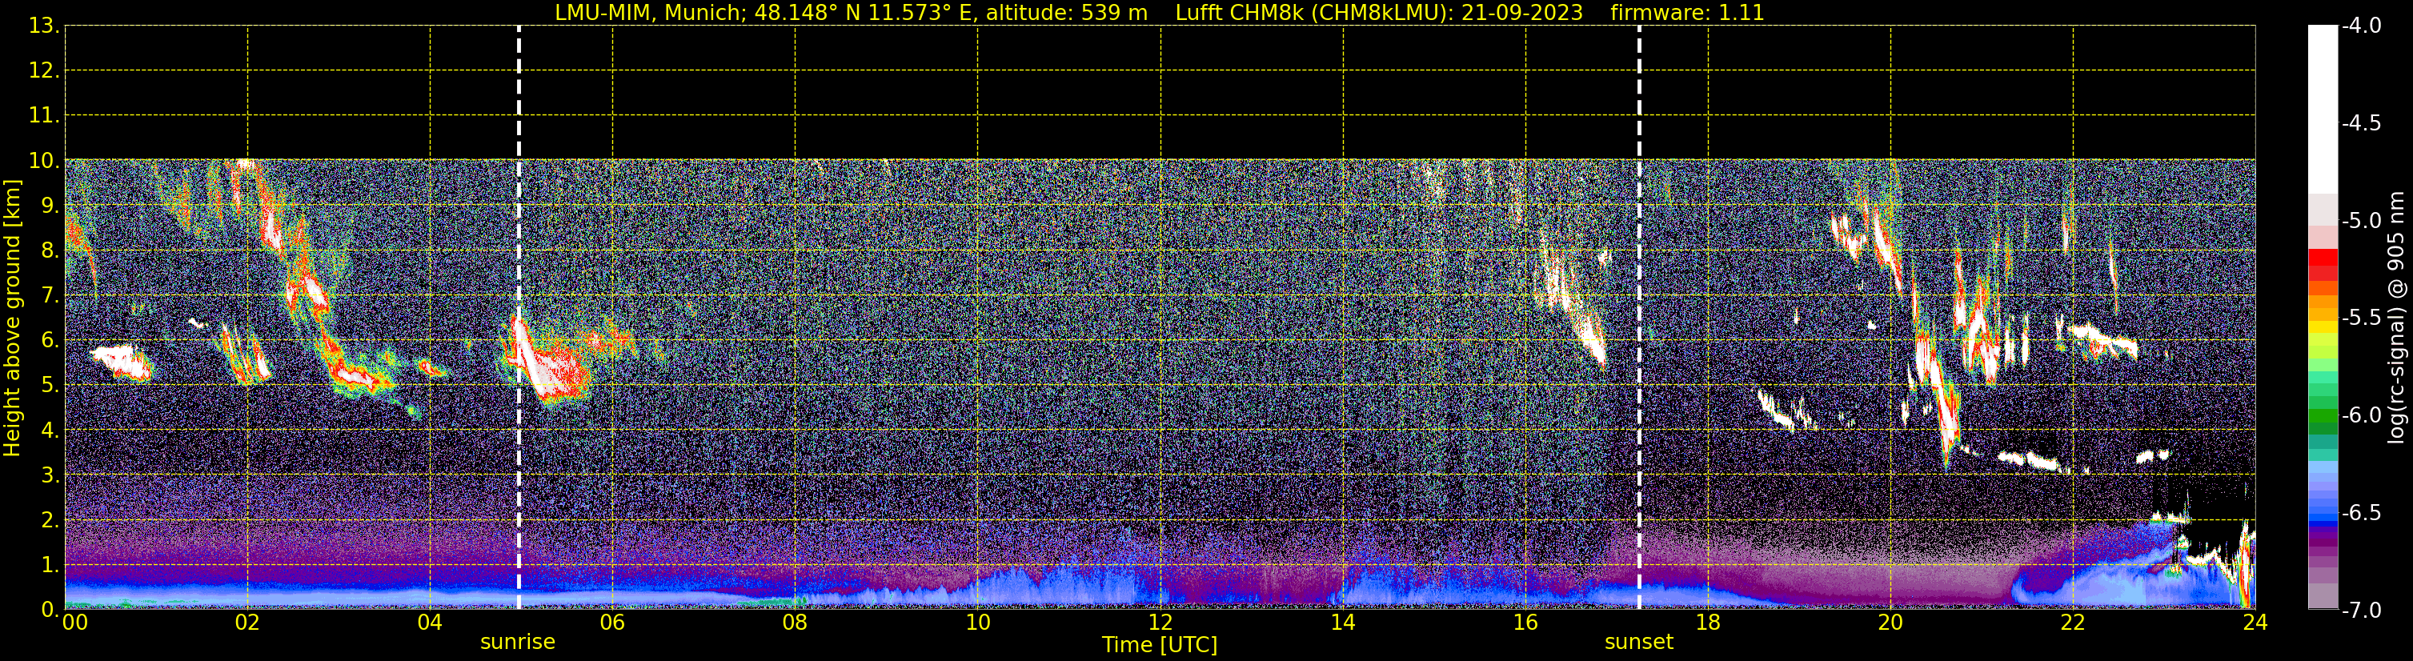The height and width of the screenshot is (661, 2413).
Task: Click the white dashed sunset marker line
Action: pos(1639,318)
